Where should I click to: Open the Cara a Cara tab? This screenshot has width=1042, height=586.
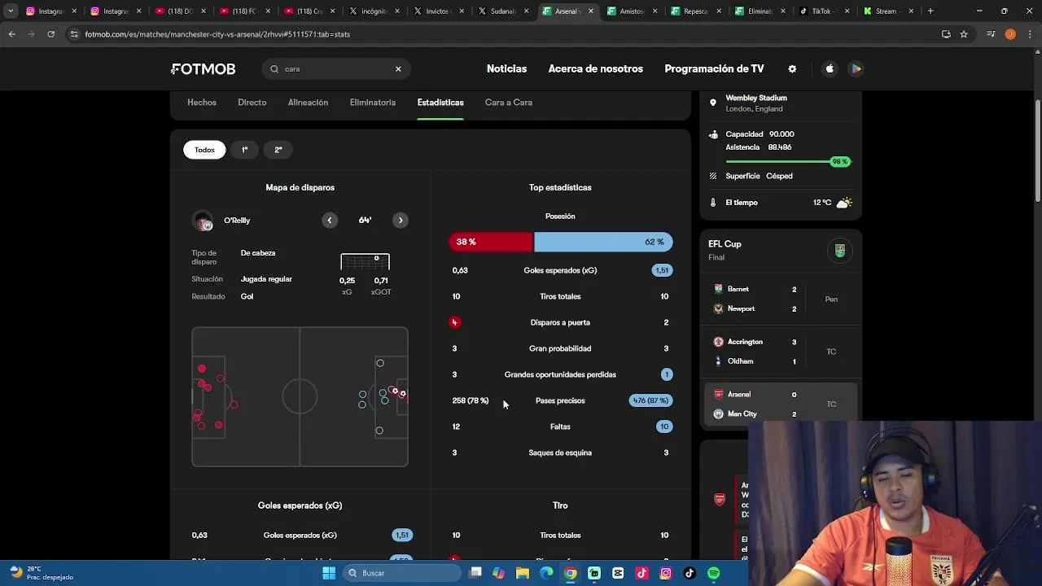coord(509,103)
